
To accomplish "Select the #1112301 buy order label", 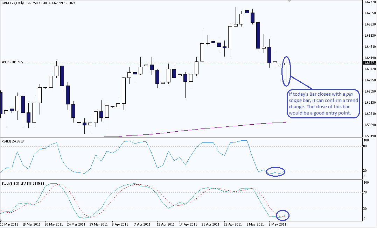I will pyautogui.click(x=13, y=62).
